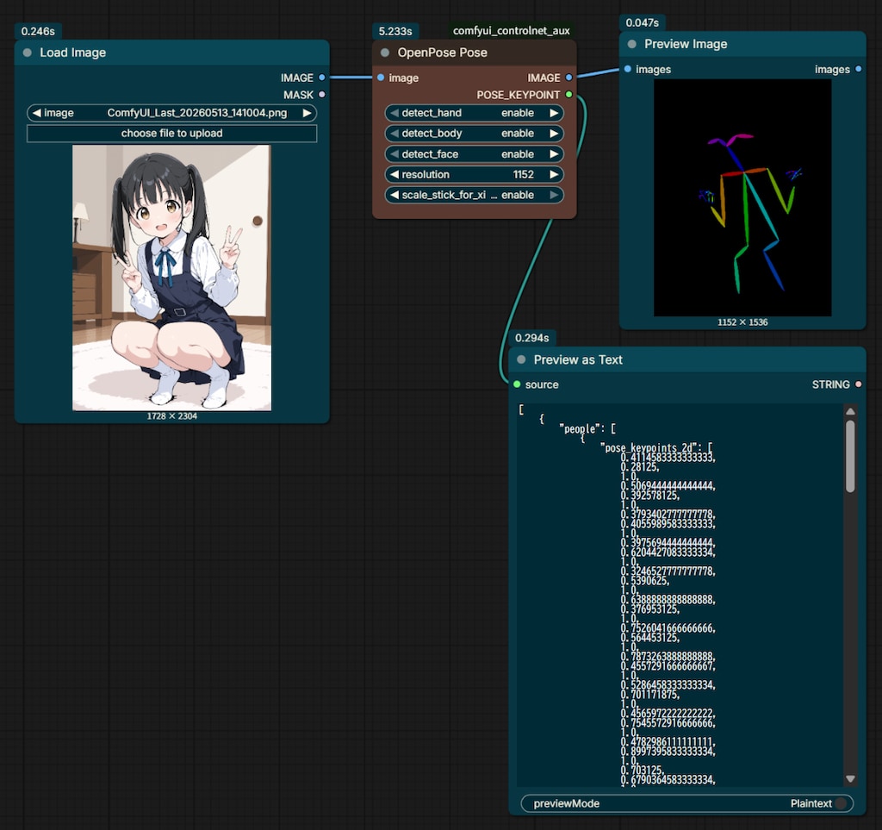Select the OpenPose Pose node title
The image size is (882, 830).
pyautogui.click(x=442, y=53)
